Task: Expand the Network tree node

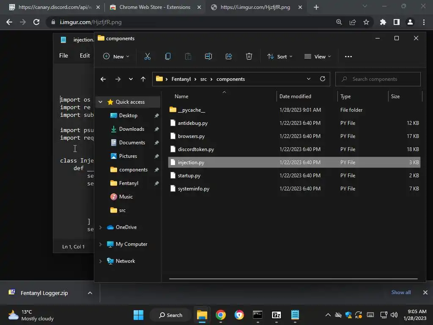Action: 101,261
